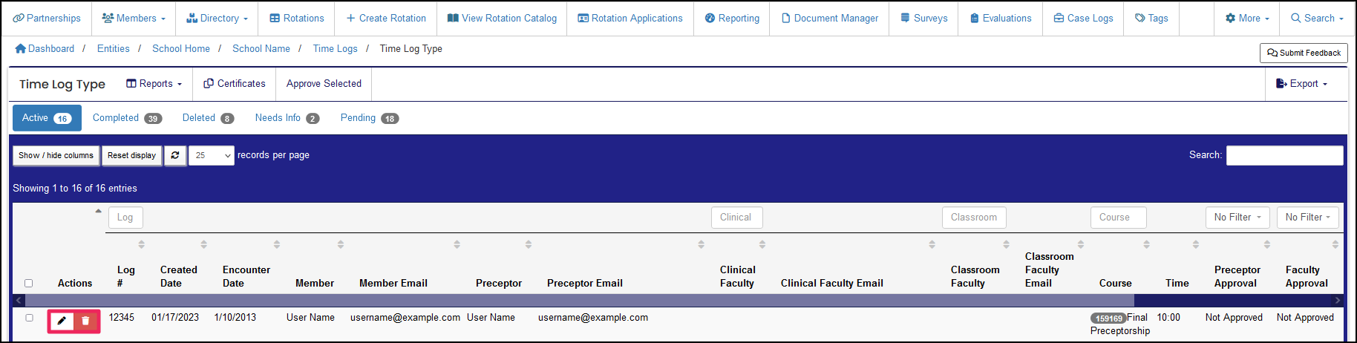This screenshot has height=343, width=1357.
Task: Expand the Reports dropdown
Action: click(154, 84)
